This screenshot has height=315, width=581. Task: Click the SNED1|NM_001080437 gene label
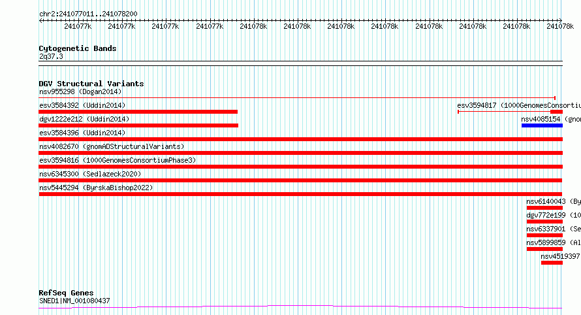click(74, 301)
